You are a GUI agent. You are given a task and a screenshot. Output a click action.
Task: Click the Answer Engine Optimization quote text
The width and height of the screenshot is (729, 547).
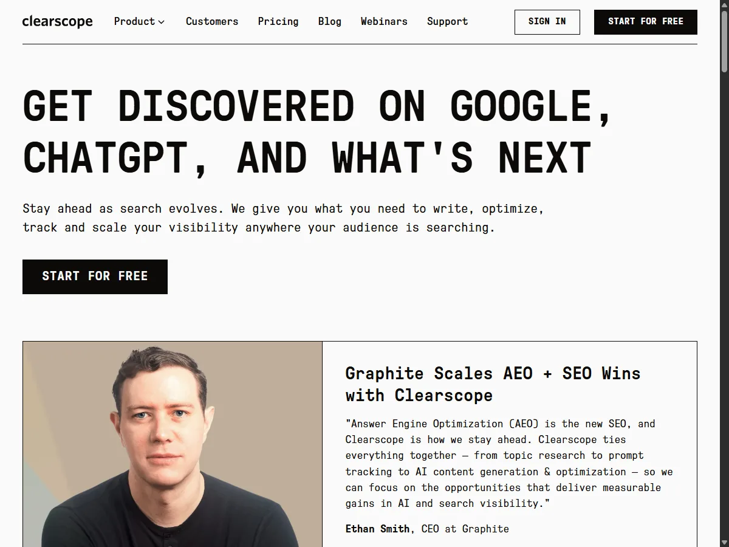(509, 463)
